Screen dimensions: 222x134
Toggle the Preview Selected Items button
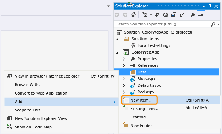tap(201, 15)
